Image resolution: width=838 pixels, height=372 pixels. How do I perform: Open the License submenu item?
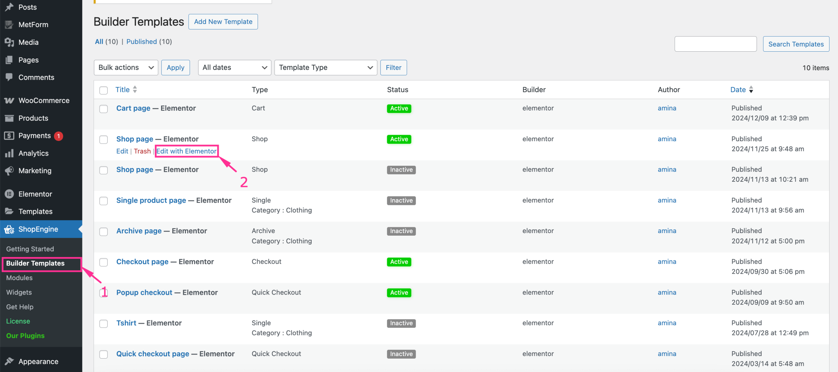point(18,321)
